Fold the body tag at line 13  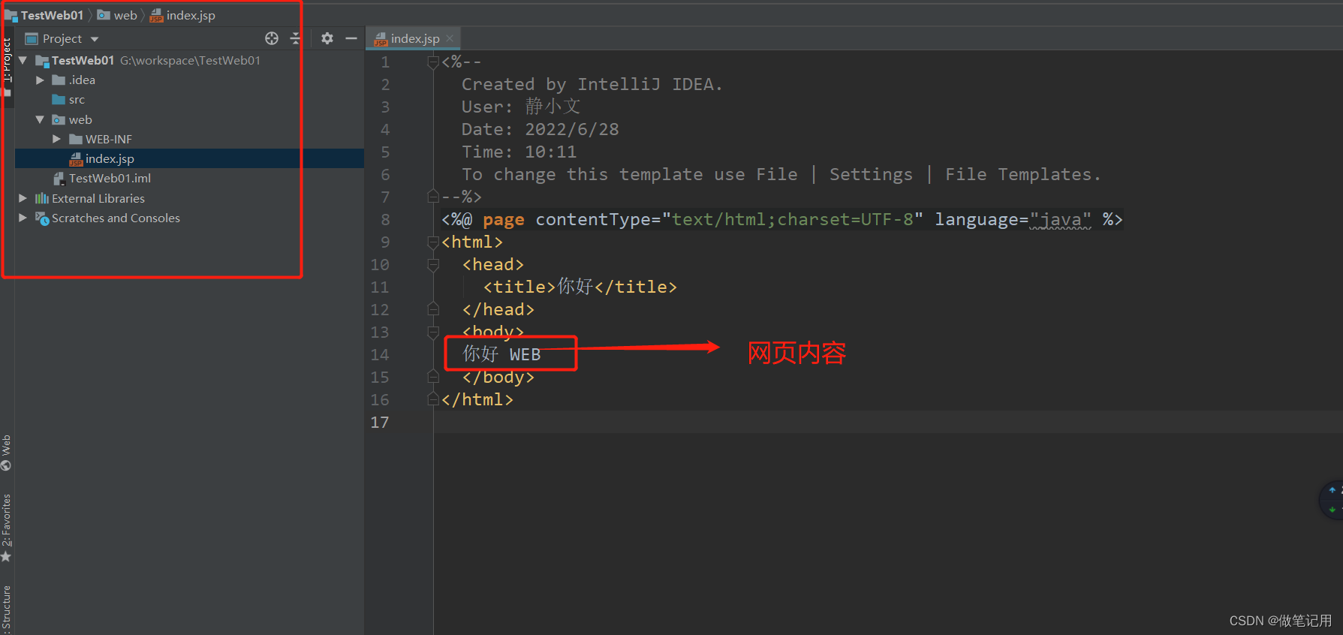click(x=433, y=332)
